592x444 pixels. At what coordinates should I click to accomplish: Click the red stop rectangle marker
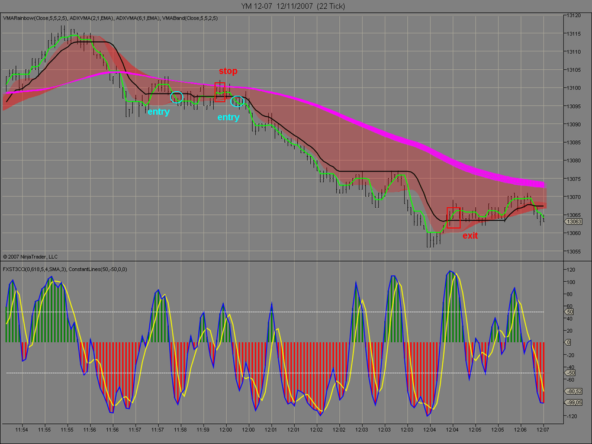click(220, 92)
